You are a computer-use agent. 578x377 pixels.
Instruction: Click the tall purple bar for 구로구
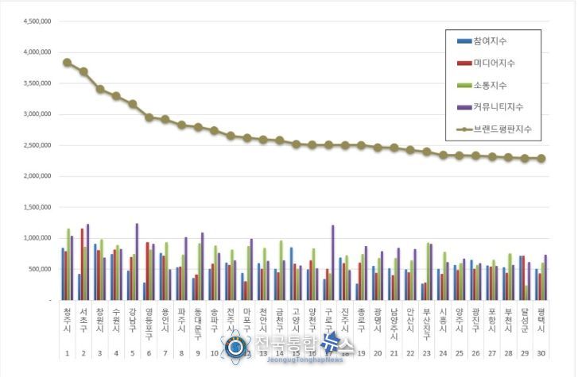(332, 263)
